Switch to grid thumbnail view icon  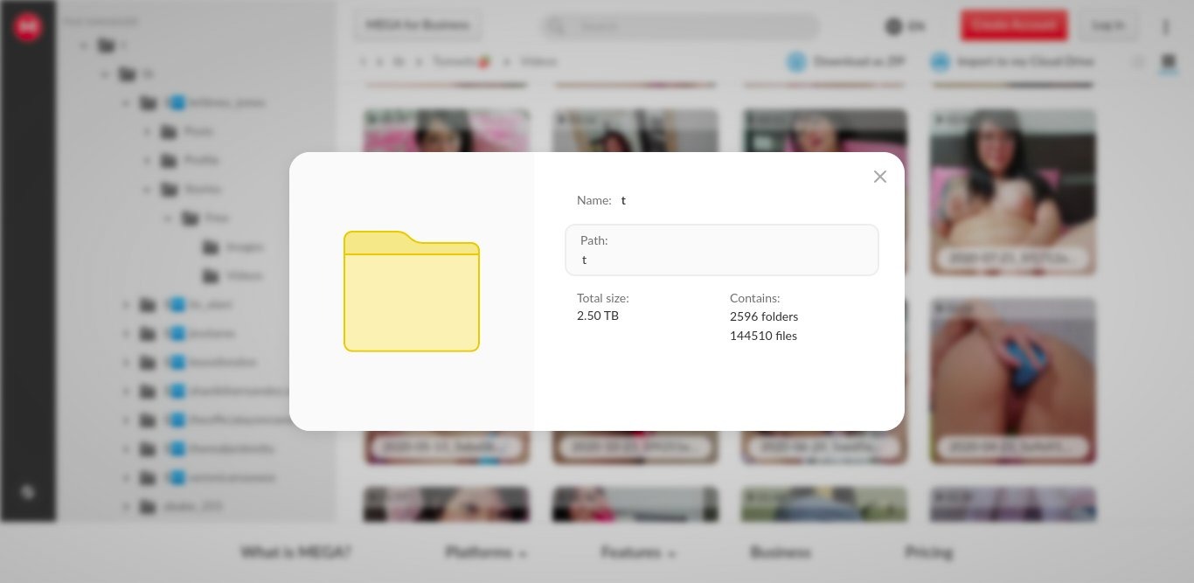1169,62
